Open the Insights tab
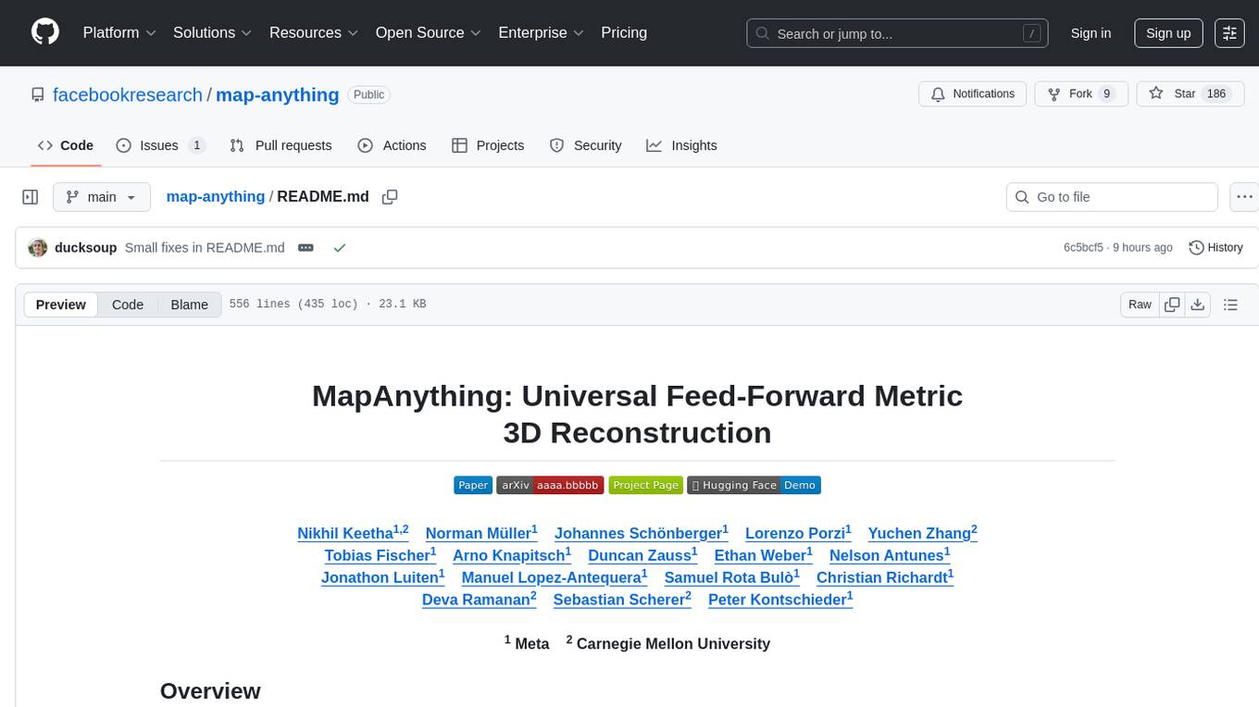 click(x=681, y=145)
